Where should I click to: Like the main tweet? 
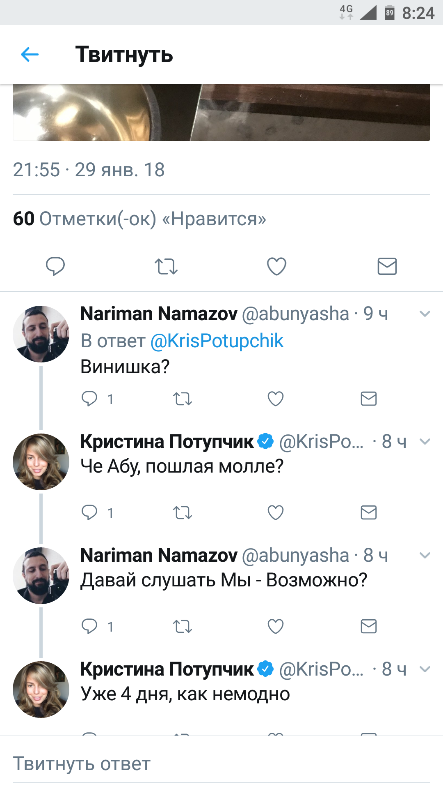[x=276, y=266]
